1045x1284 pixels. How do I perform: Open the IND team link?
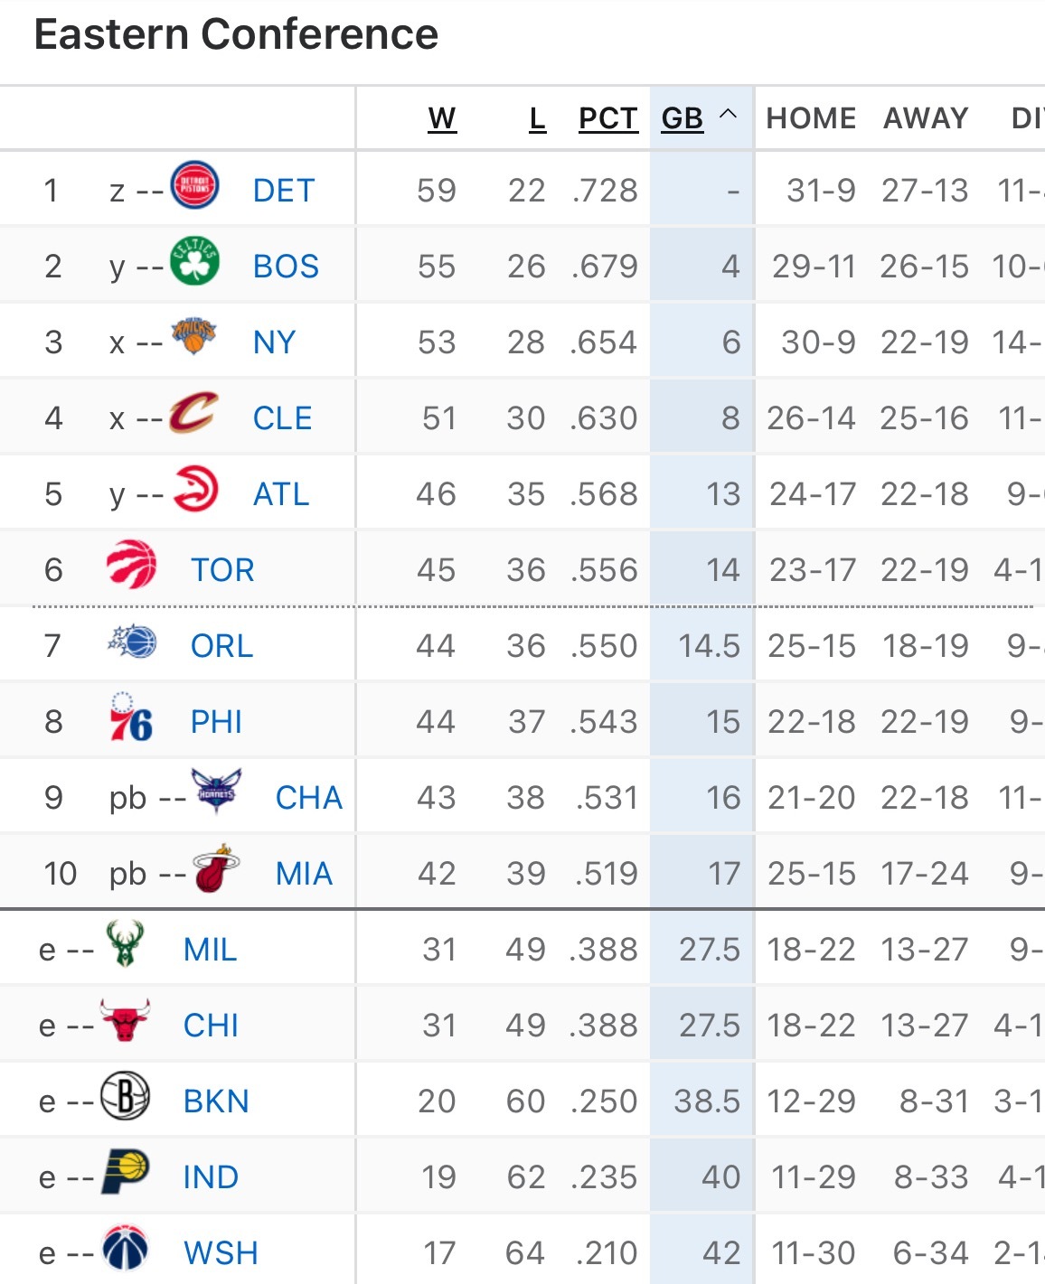click(x=211, y=1177)
